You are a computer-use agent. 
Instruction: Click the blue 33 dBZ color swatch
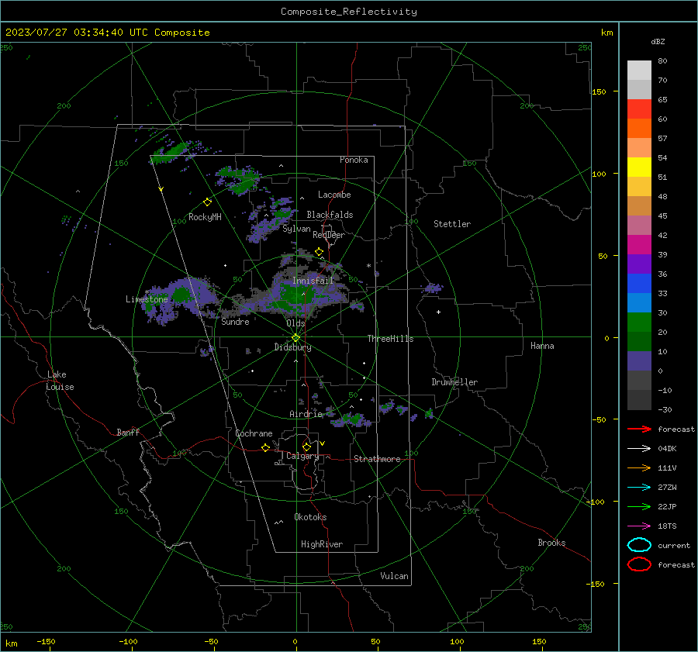(x=639, y=284)
